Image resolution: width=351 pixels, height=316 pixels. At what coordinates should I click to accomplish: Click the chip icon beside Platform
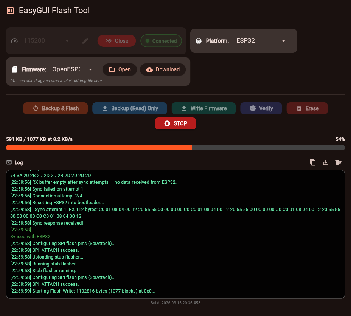(199, 41)
